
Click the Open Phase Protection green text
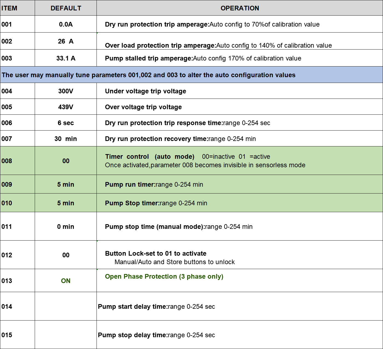[x=164, y=276]
